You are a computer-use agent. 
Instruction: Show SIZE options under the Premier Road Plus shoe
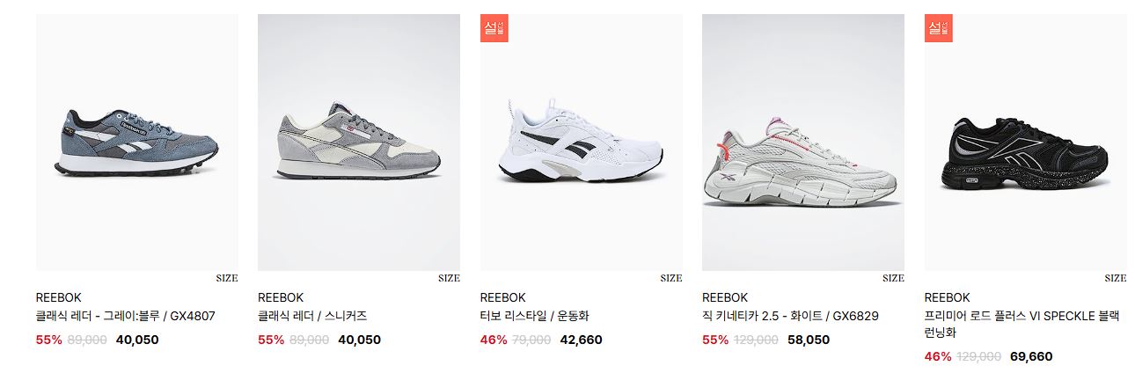(1116, 278)
